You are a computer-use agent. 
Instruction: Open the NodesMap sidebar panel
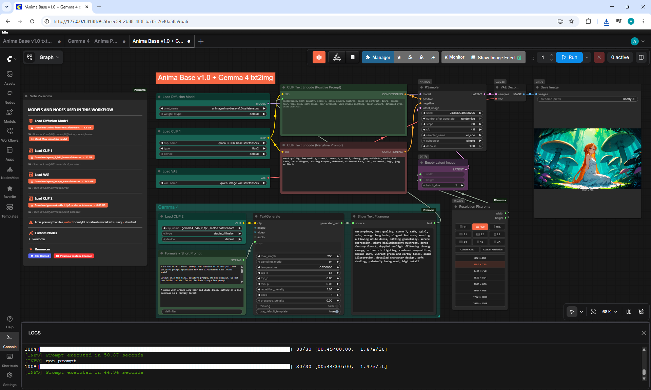(10, 172)
